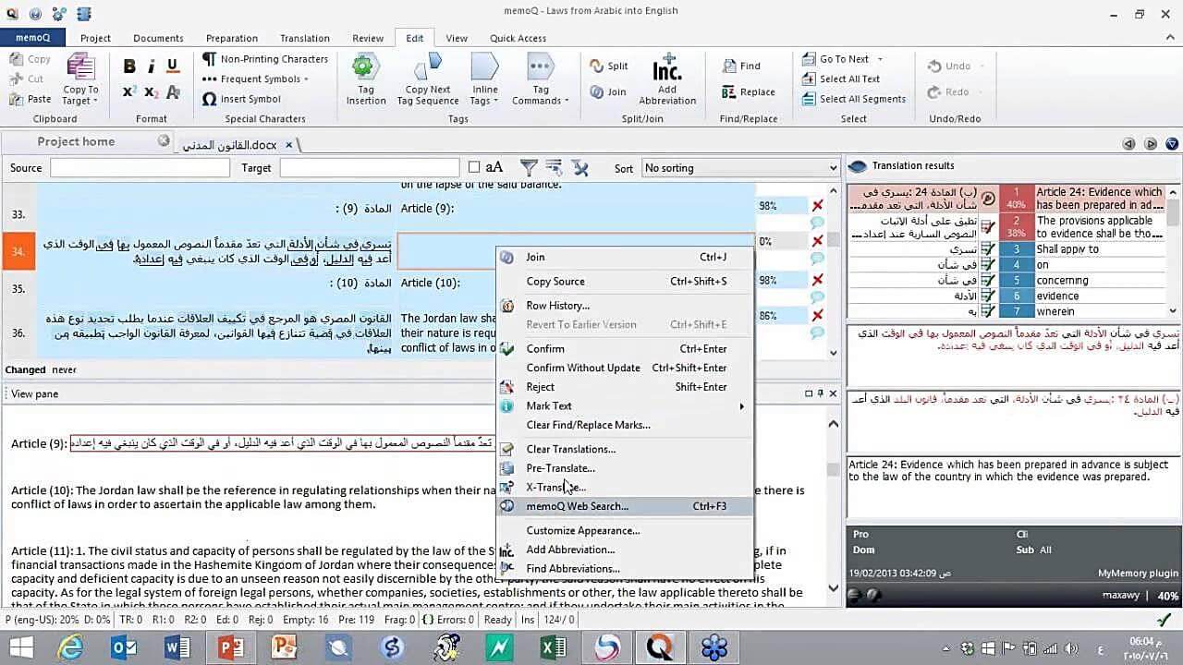1183x665 pixels.
Task: Click the Join segments ribbon icon
Action: (597, 91)
